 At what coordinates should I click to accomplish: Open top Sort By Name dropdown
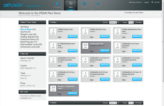click(x=113, y=23)
